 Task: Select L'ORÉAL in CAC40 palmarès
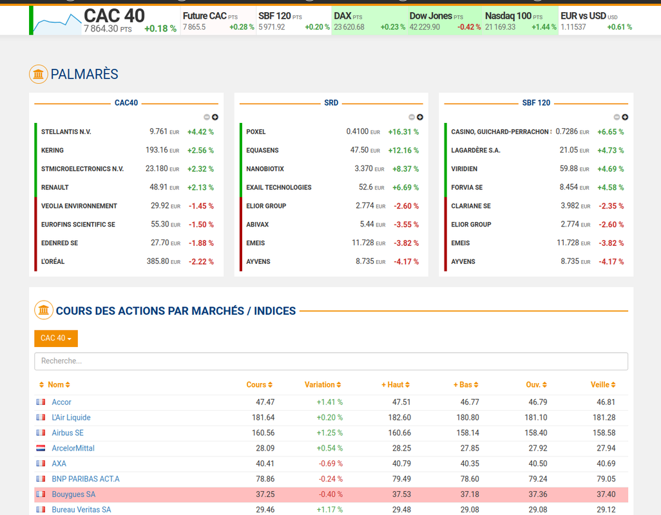pyautogui.click(x=53, y=261)
